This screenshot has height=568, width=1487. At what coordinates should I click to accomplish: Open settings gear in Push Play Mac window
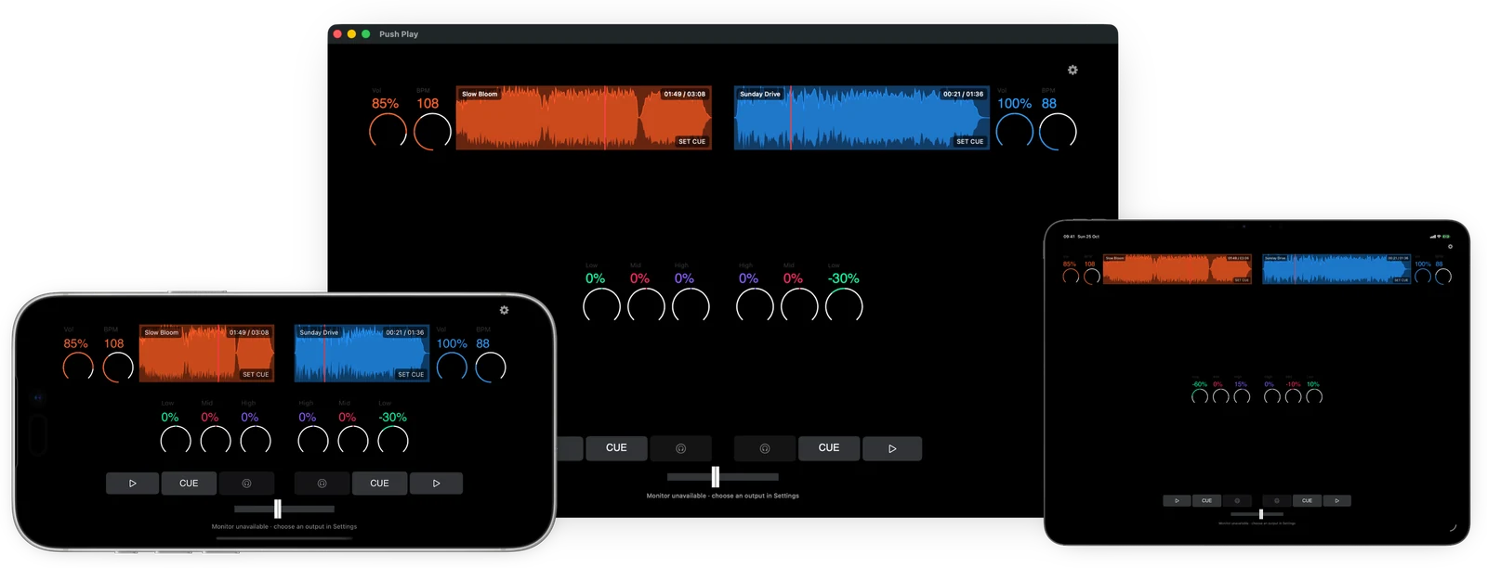tap(1072, 70)
